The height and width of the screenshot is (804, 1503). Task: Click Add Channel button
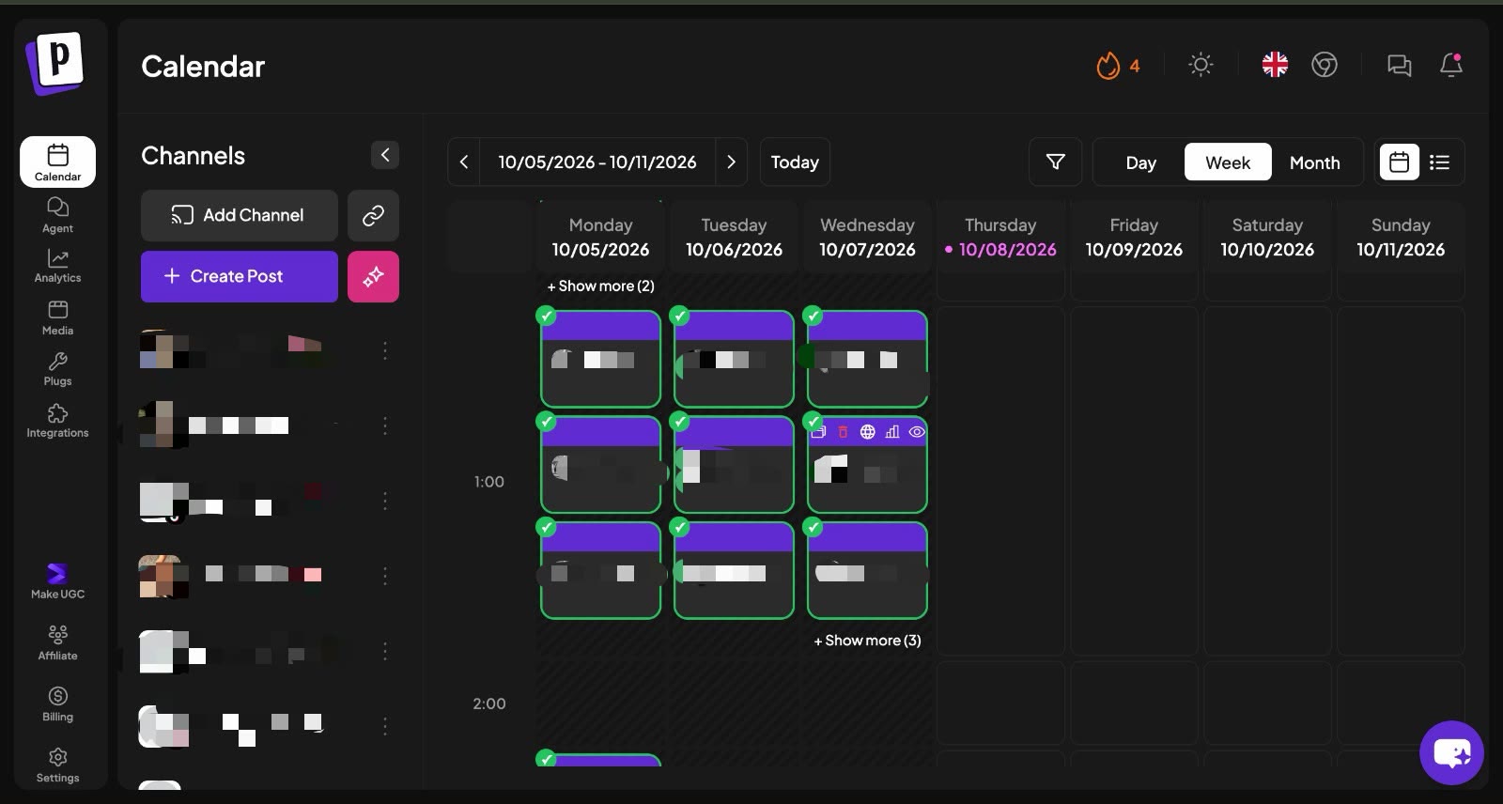point(240,215)
